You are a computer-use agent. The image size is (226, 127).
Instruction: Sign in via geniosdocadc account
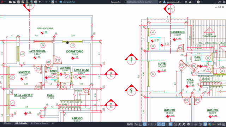tap(173, 2)
